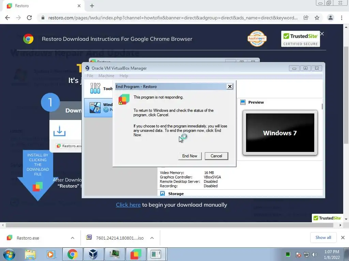Click the Windows 7 preview thumbnail
The height and width of the screenshot is (261, 349).
tap(280, 133)
